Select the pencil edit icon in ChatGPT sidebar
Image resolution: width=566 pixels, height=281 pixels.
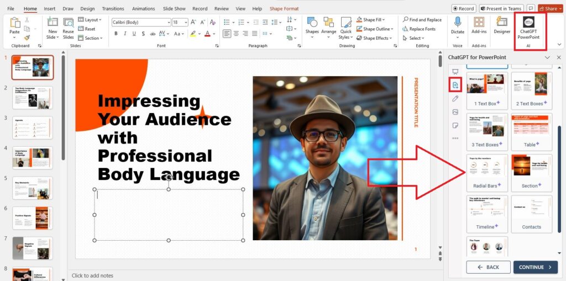[x=455, y=98]
